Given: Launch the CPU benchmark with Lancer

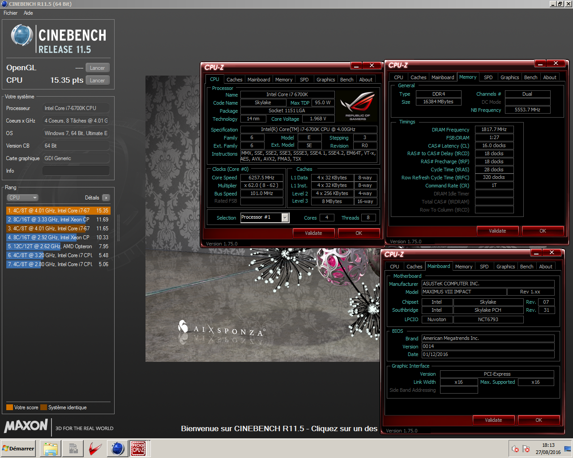Looking at the screenshot, I should pos(97,81).
